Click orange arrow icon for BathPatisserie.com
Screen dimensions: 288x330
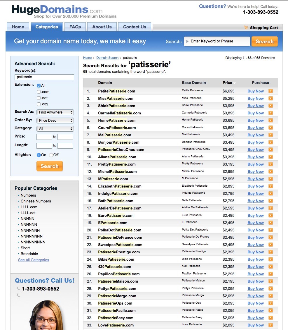270,201
